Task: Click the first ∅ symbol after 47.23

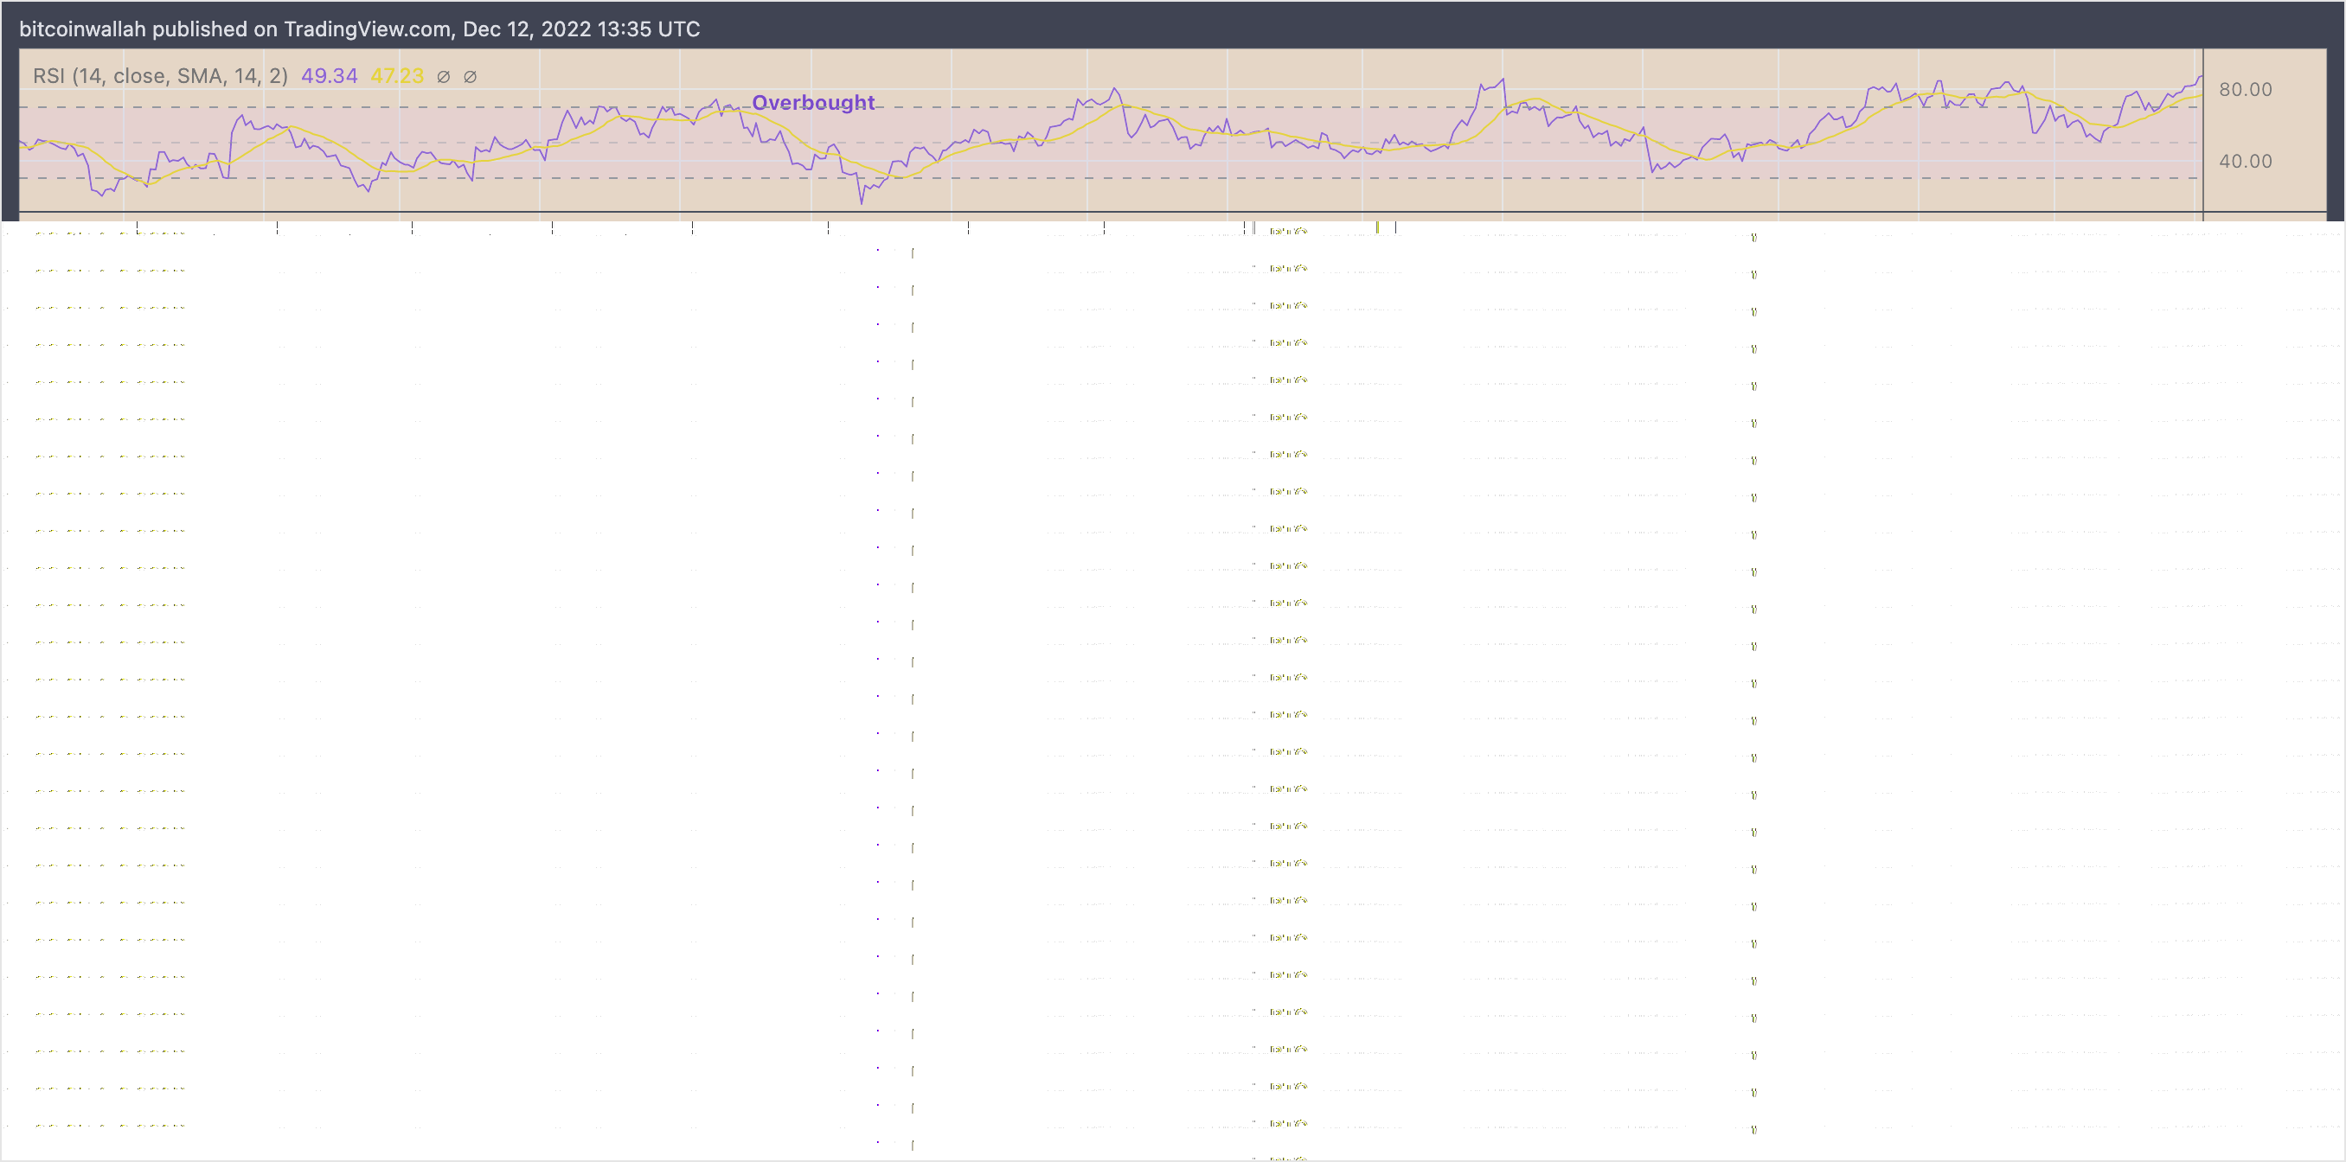Action: pyautogui.click(x=444, y=76)
